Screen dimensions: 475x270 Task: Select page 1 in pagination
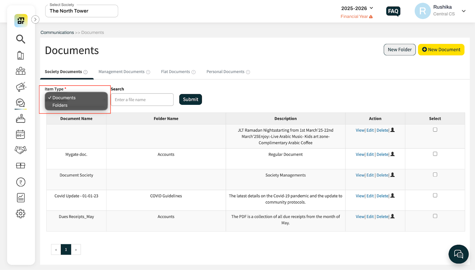click(x=66, y=250)
